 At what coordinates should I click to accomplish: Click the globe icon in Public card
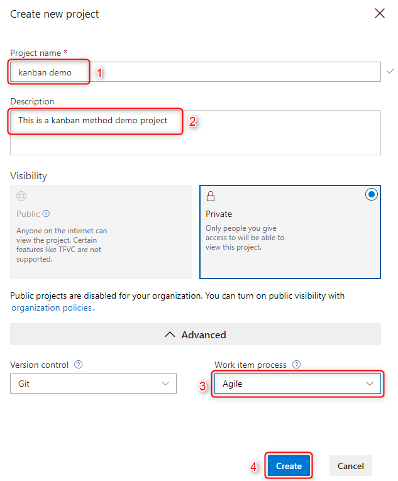pos(21,196)
